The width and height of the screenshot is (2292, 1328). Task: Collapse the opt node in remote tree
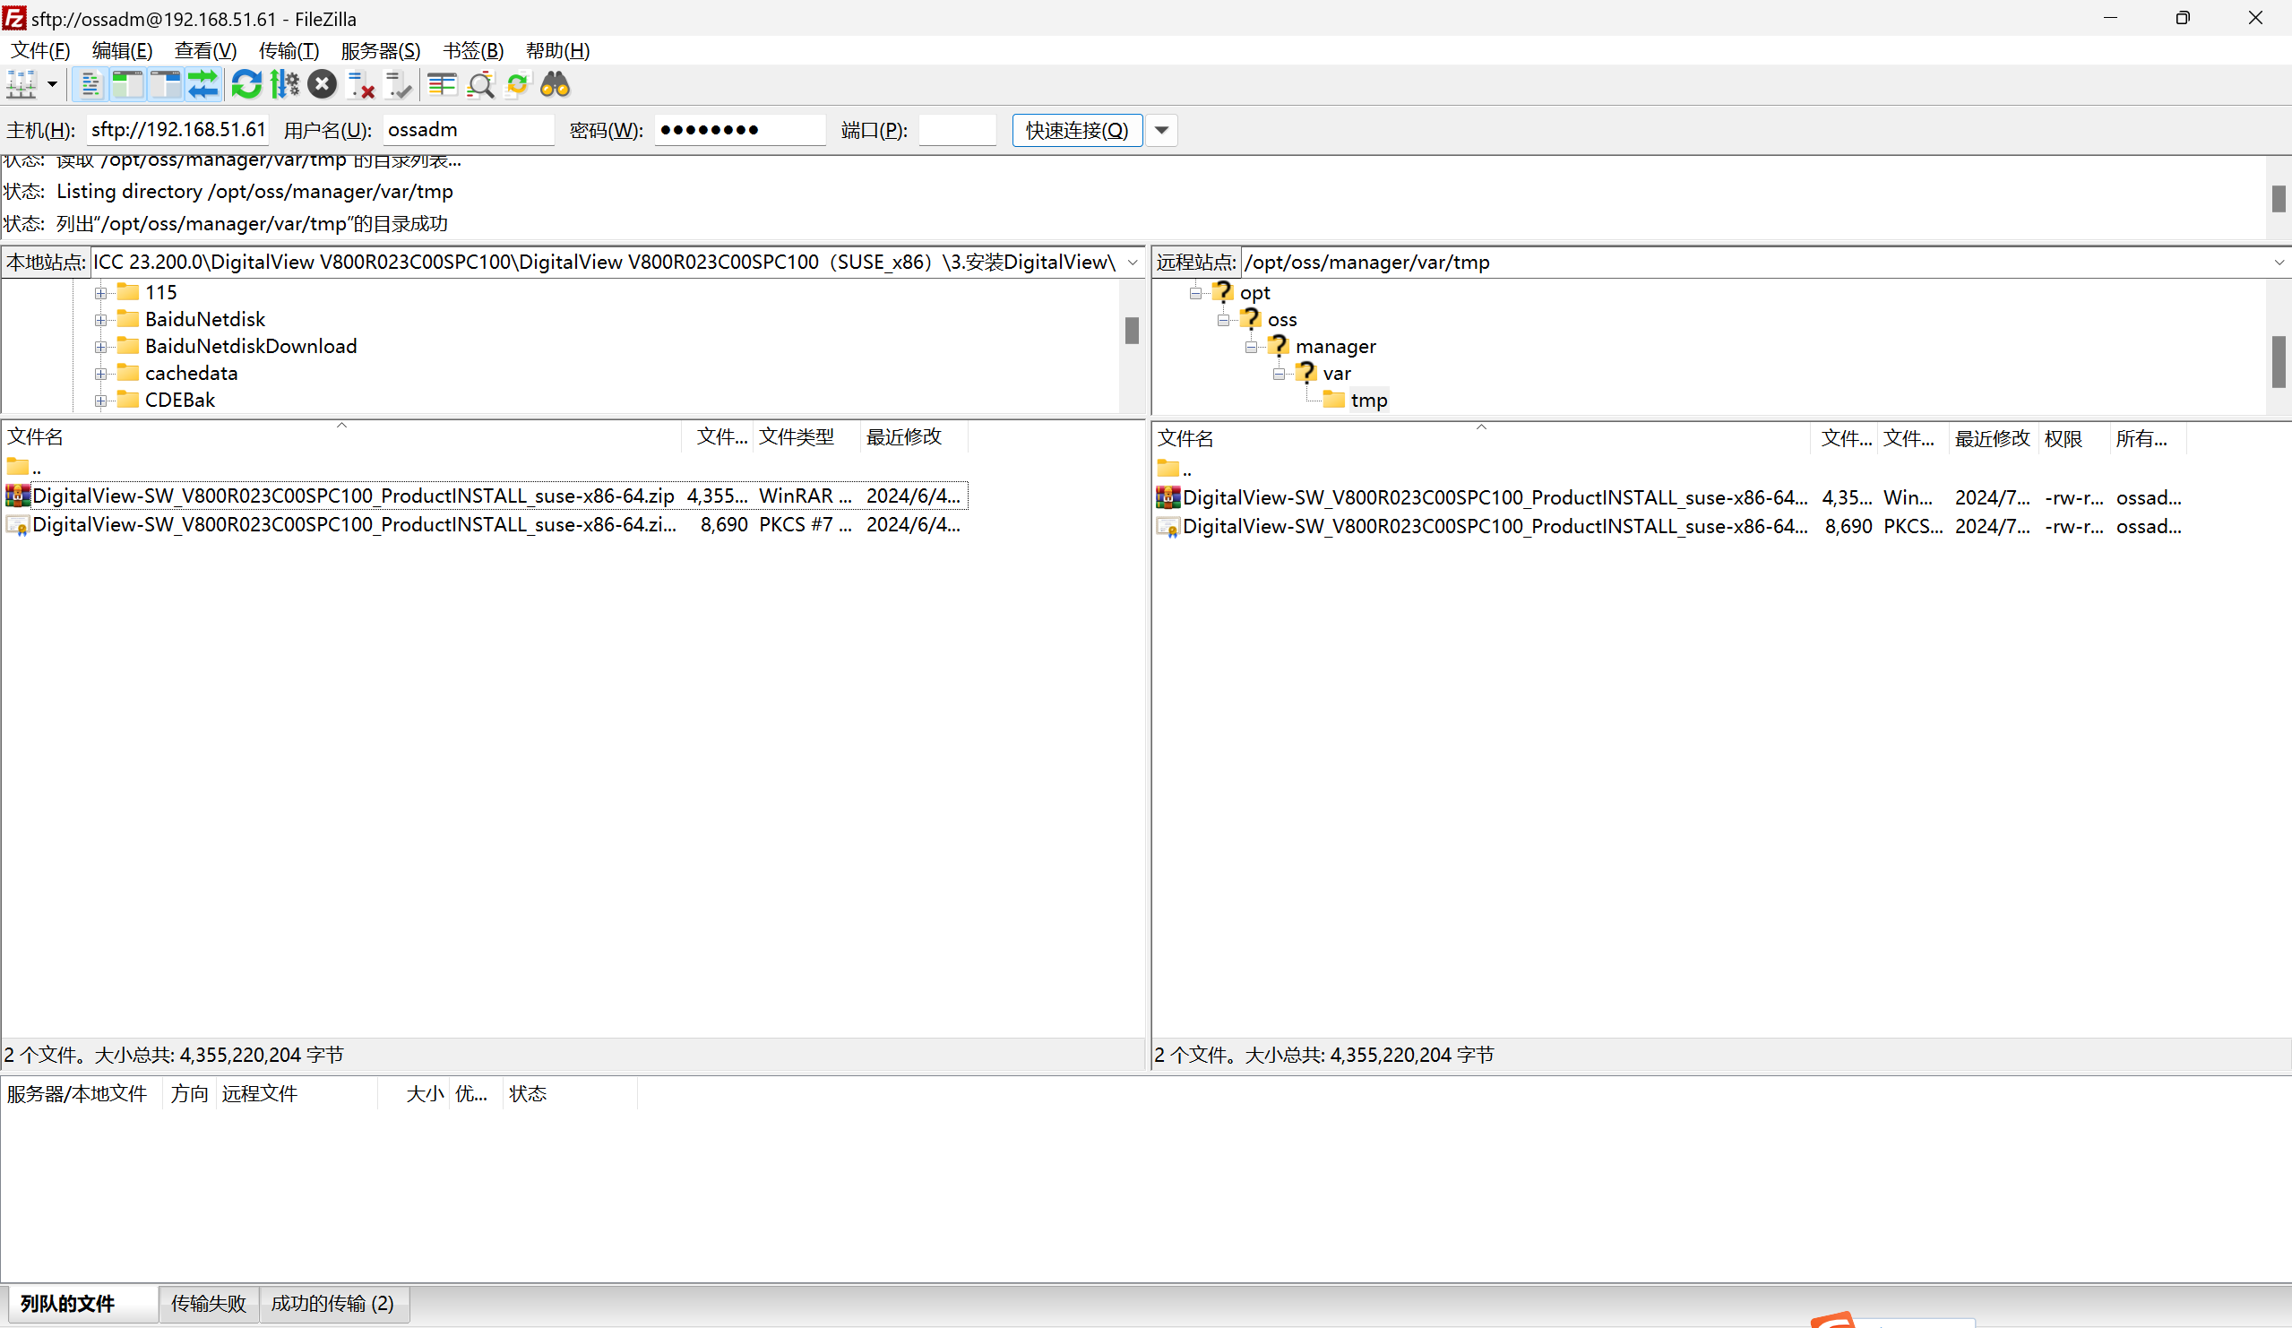point(1195,293)
